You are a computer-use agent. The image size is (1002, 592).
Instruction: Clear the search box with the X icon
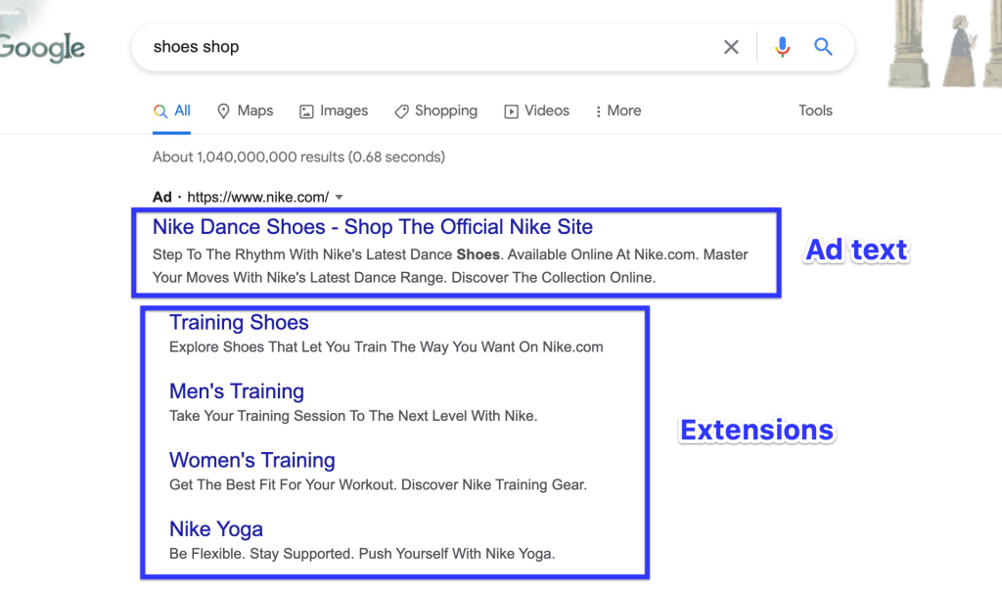point(731,47)
